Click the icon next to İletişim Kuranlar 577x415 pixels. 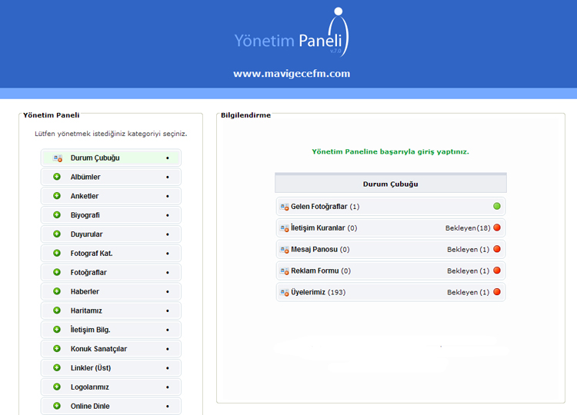click(x=285, y=228)
